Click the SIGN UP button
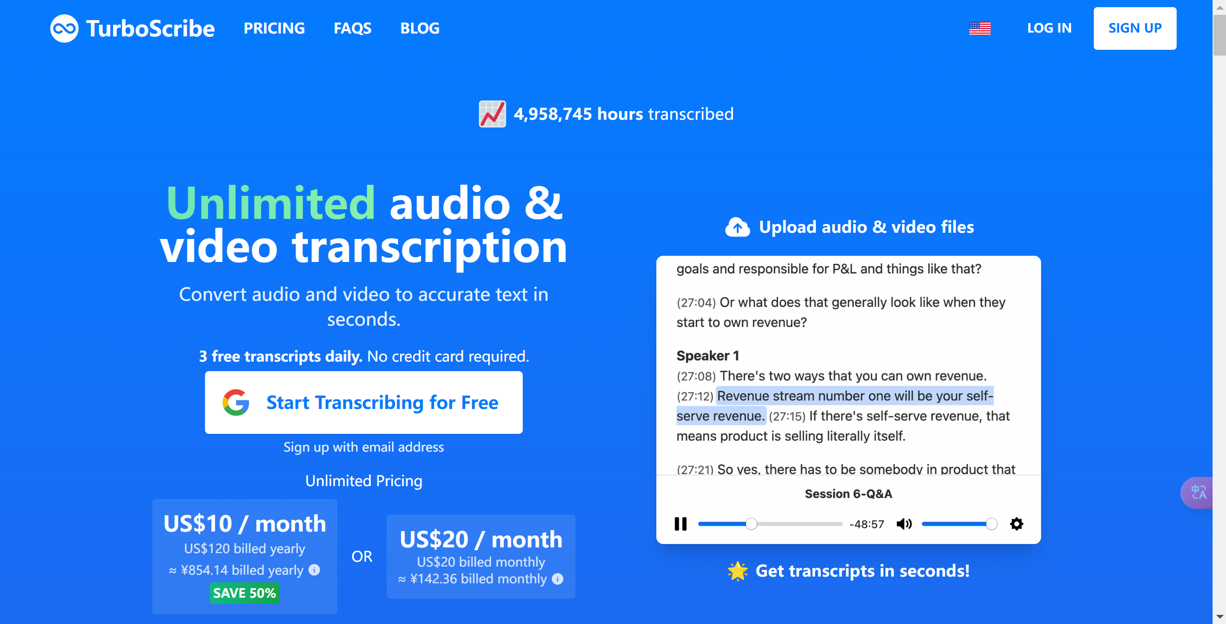The height and width of the screenshot is (624, 1226). pos(1134,28)
